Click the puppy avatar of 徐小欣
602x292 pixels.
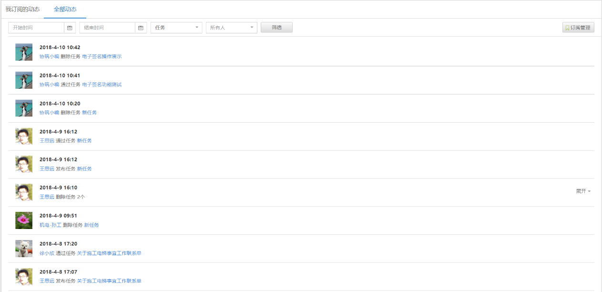pos(24,249)
